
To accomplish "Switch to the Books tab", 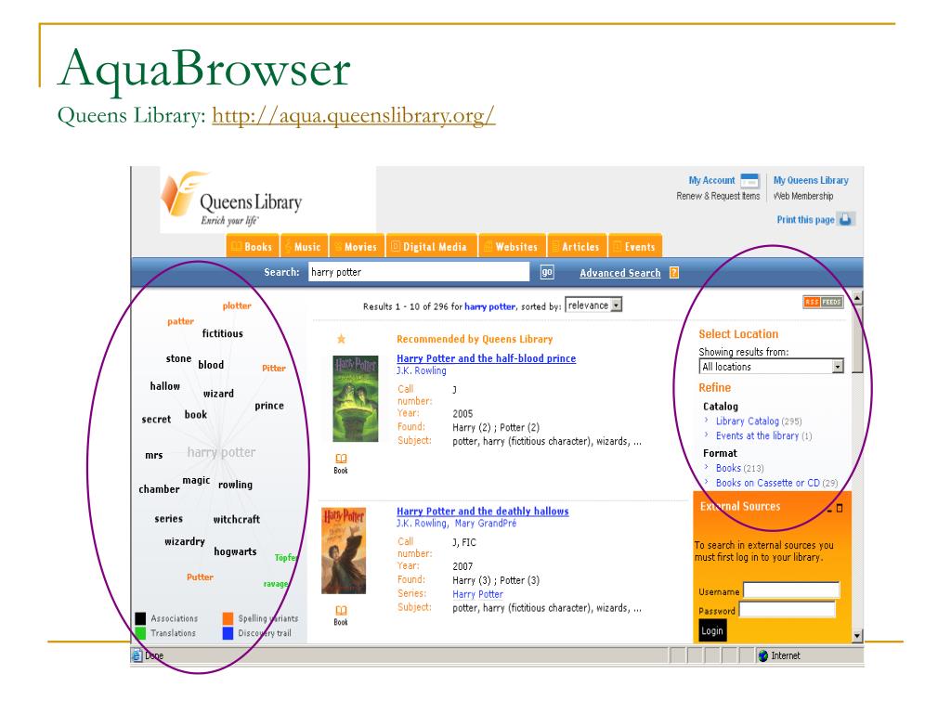I will coord(253,246).
